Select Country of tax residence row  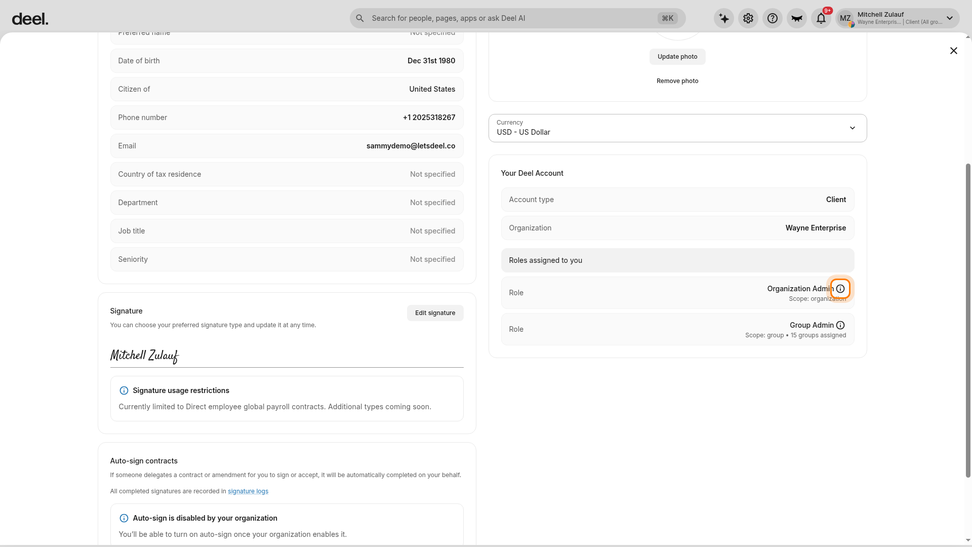(x=287, y=174)
